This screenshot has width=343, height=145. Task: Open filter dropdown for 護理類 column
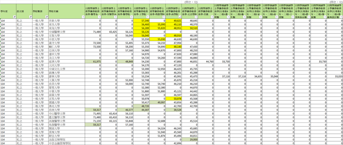click(x=228, y=17)
